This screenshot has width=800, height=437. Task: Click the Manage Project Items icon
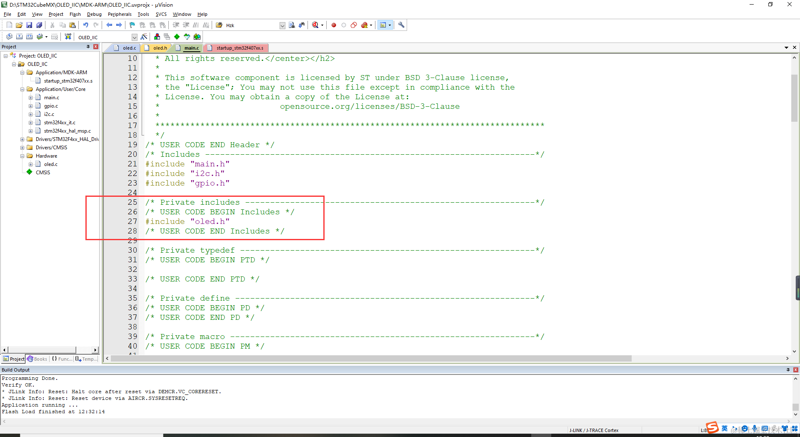pyautogui.click(x=157, y=37)
